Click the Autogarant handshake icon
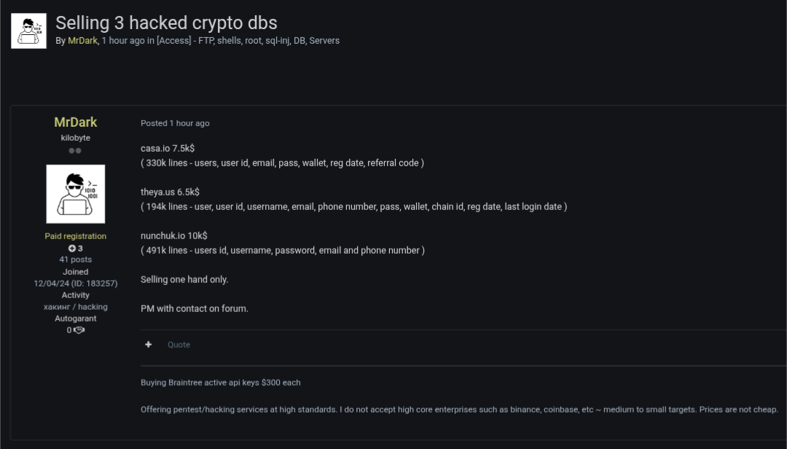 point(79,330)
